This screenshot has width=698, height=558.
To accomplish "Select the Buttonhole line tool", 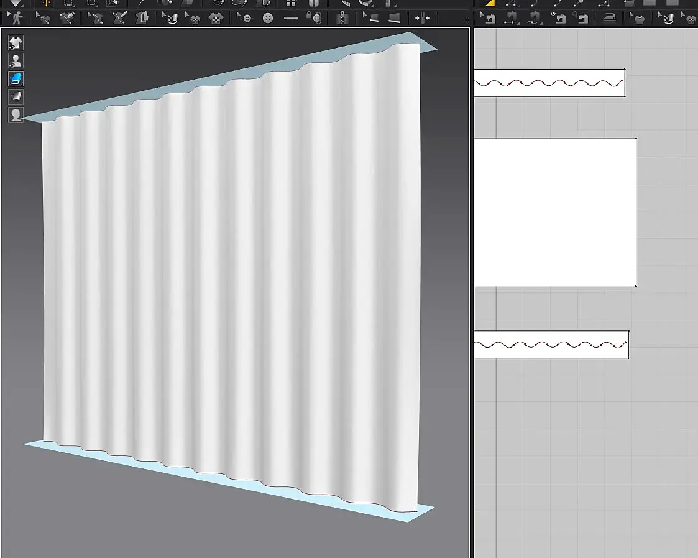I will click(291, 18).
